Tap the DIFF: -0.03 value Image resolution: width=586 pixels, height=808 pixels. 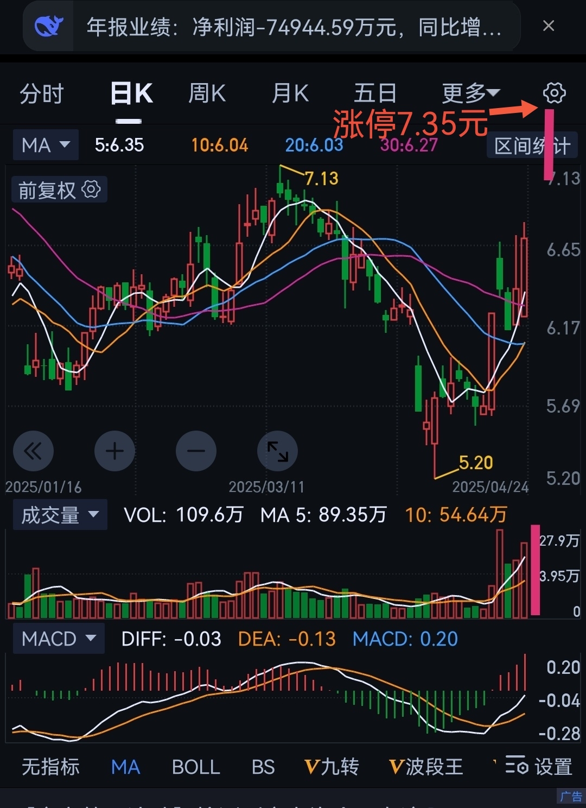click(171, 639)
